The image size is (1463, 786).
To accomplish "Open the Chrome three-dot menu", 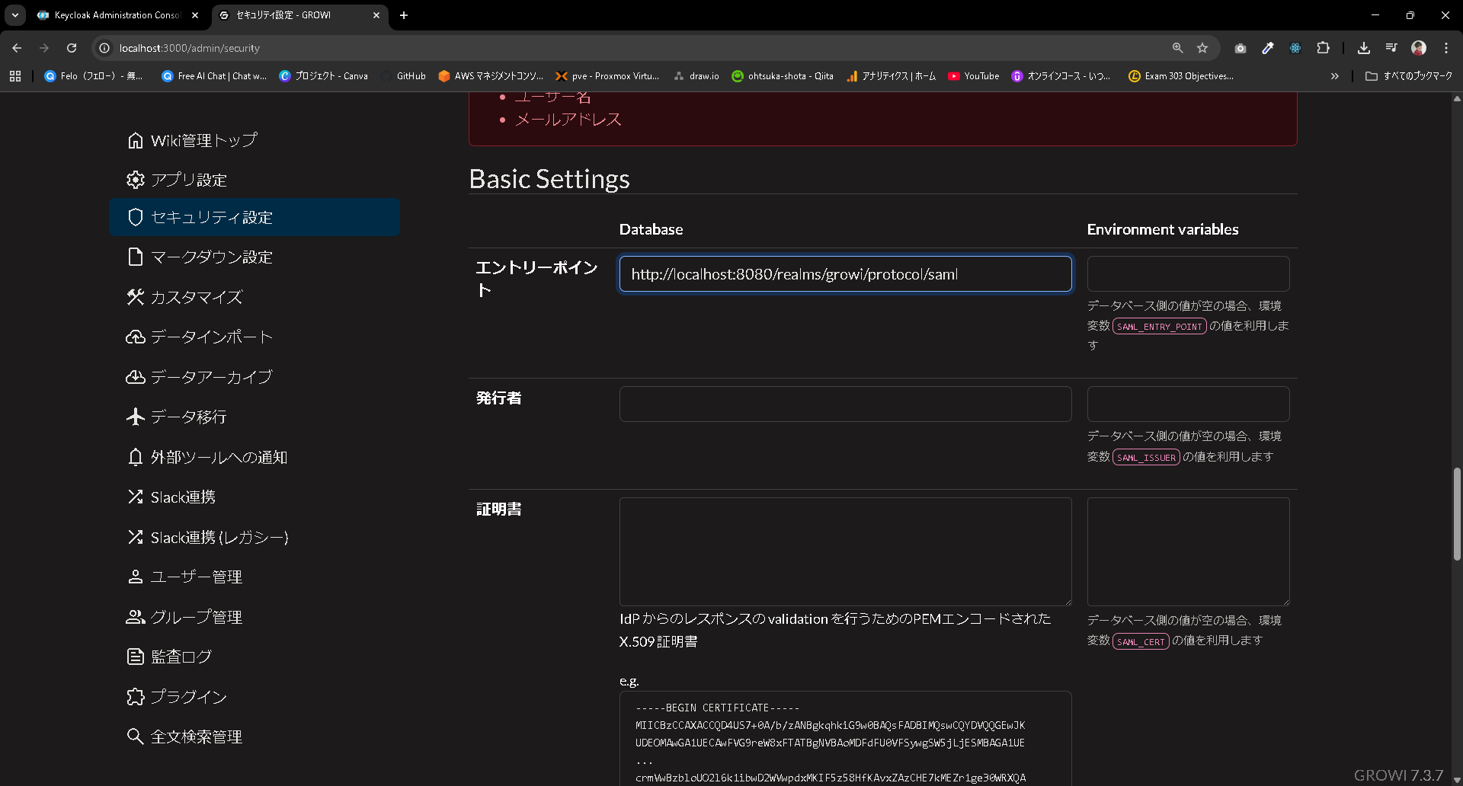I will click(1446, 48).
